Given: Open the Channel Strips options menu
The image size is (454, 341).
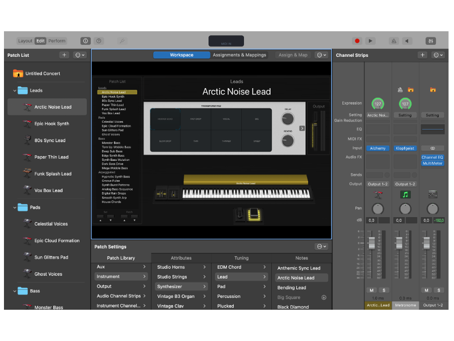Looking at the screenshot, I should pos(438,55).
